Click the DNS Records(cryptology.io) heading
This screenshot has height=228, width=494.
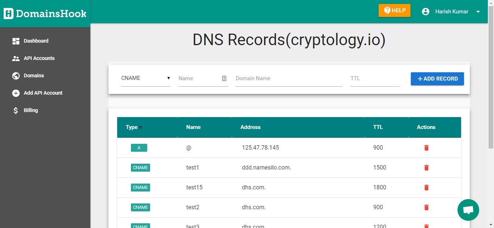click(x=289, y=40)
